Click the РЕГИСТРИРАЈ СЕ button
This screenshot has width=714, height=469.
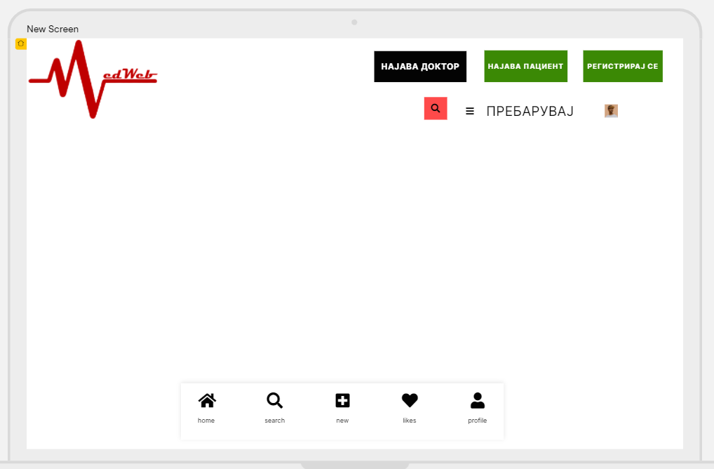click(623, 67)
